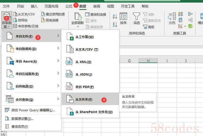Open the 排序 (Sort) dialog icon
The width and height of the screenshot is (203, 136).
point(123,16)
